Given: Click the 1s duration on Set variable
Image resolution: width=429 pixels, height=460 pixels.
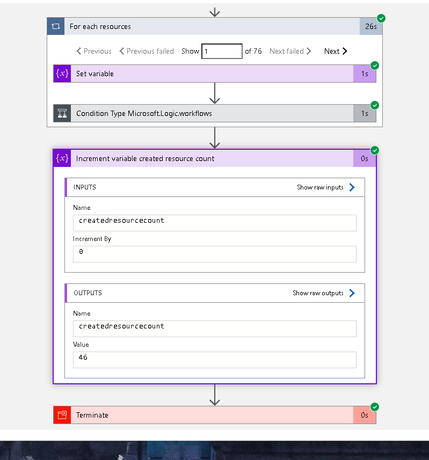Looking at the screenshot, I should 365,74.
